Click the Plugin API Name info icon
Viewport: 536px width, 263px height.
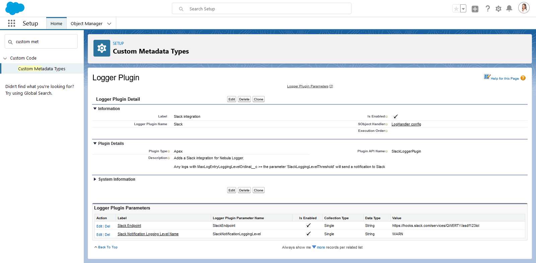click(x=386, y=152)
